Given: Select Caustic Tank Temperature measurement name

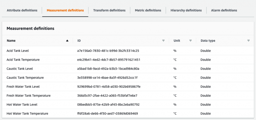Looking at the screenshot, I should click(25, 78).
